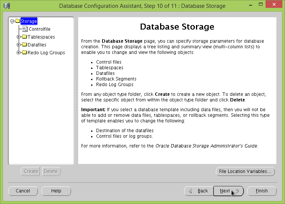Click the Storage folder icon in tree
This screenshot has width=285, height=204.
pyautogui.click(x=18, y=21)
